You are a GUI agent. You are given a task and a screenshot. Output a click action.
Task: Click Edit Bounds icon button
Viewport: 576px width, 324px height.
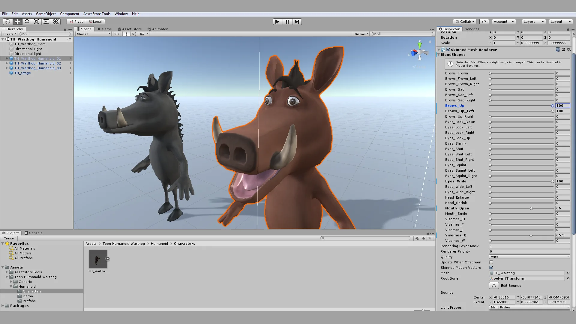point(494,286)
